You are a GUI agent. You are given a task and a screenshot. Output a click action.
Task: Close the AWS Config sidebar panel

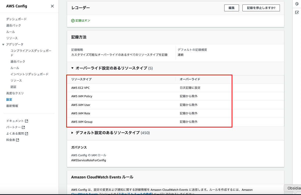click(x=52, y=6)
